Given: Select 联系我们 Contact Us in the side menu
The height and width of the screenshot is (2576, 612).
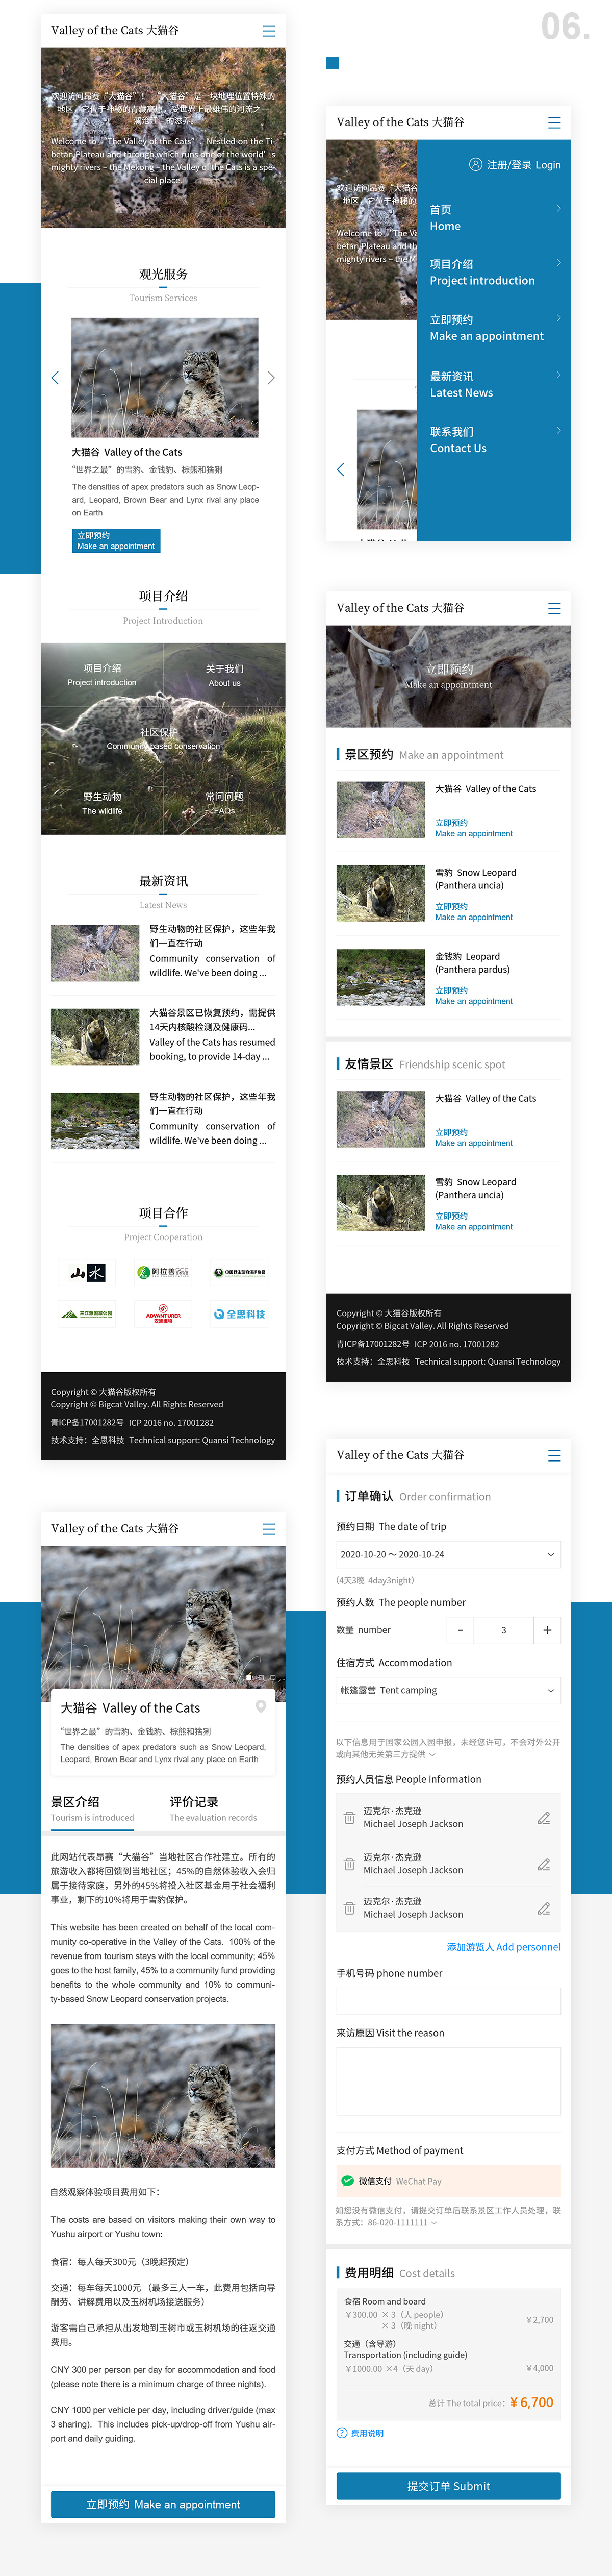Looking at the screenshot, I should coord(458,440).
